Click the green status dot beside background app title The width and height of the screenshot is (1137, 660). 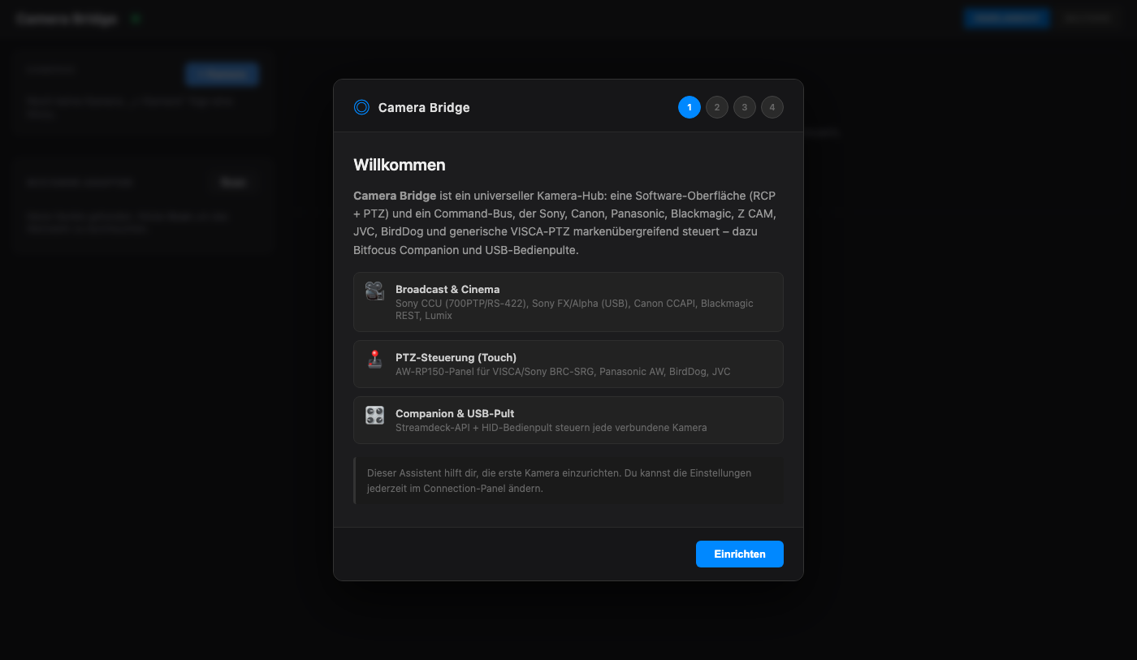pyautogui.click(x=135, y=18)
